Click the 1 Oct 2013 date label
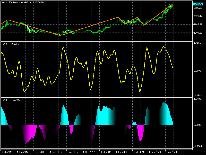This screenshot has height=155, width=206. [39, 152]
